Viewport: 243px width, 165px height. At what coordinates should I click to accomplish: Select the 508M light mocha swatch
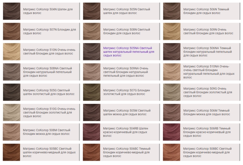[11, 132]
